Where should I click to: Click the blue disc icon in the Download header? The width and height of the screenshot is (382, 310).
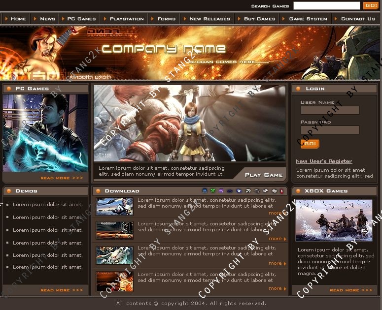(239, 191)
